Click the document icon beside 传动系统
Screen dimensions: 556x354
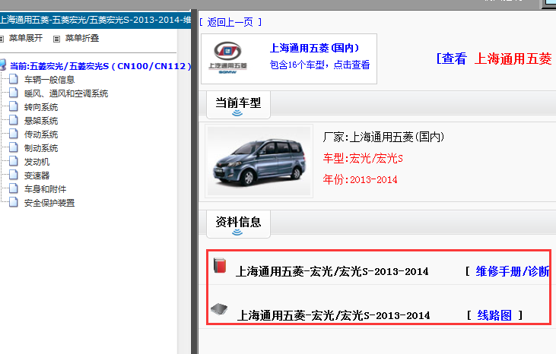[x=14, y=134]
